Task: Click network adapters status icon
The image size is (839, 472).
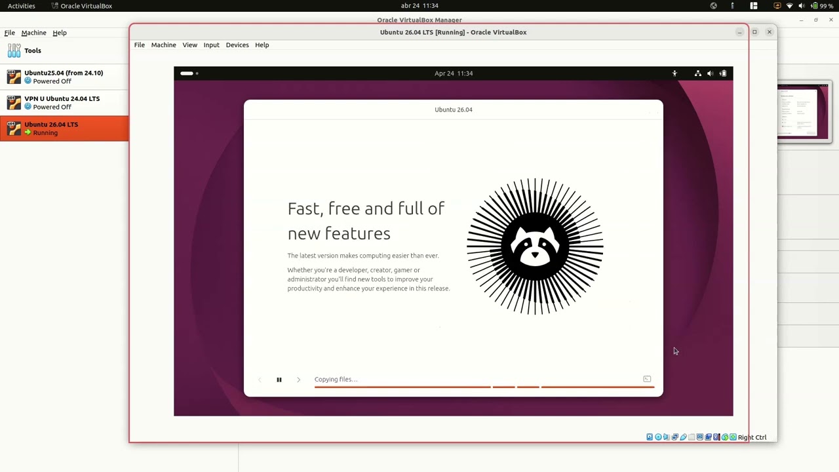Action: (x=675, y=437)
